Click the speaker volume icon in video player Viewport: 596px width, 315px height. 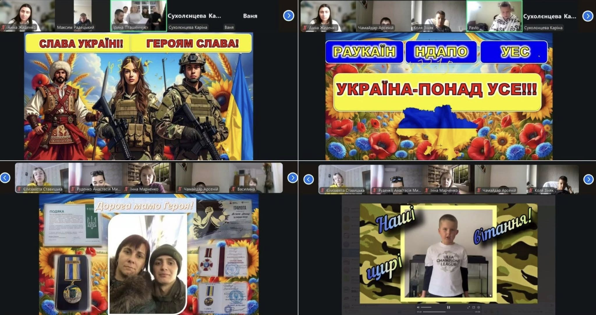[418, 307]
